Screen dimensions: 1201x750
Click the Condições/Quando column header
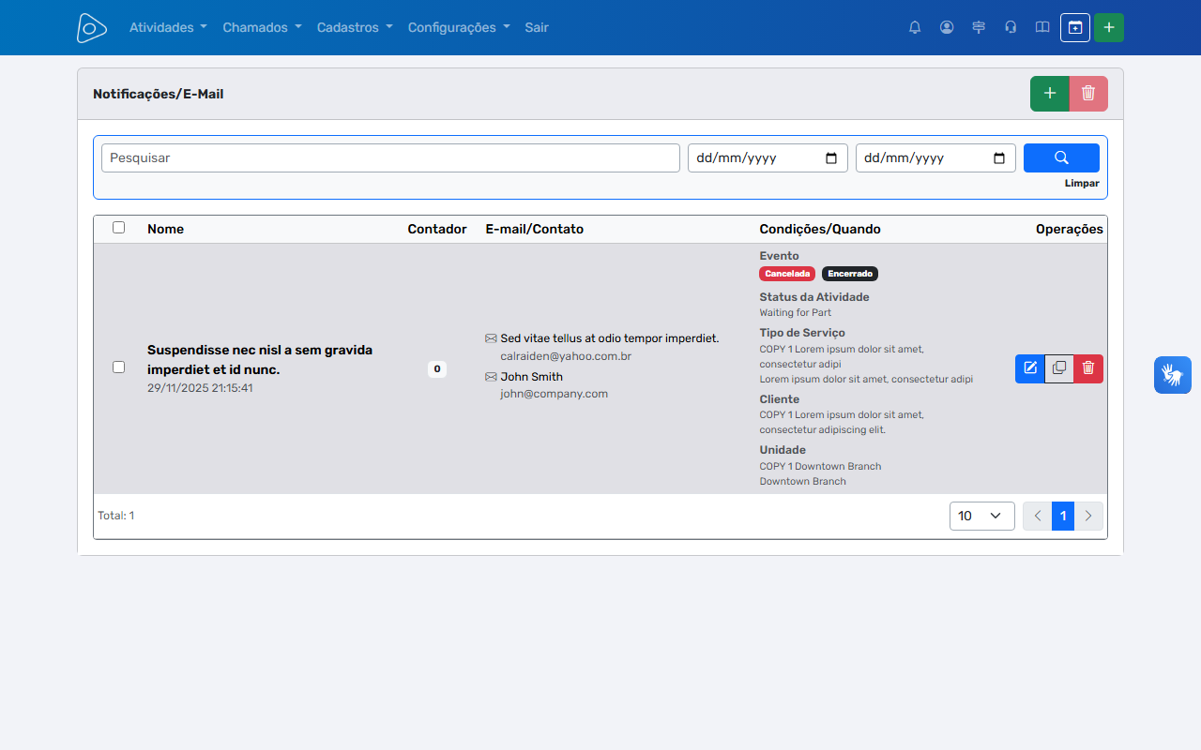[820, 229]
